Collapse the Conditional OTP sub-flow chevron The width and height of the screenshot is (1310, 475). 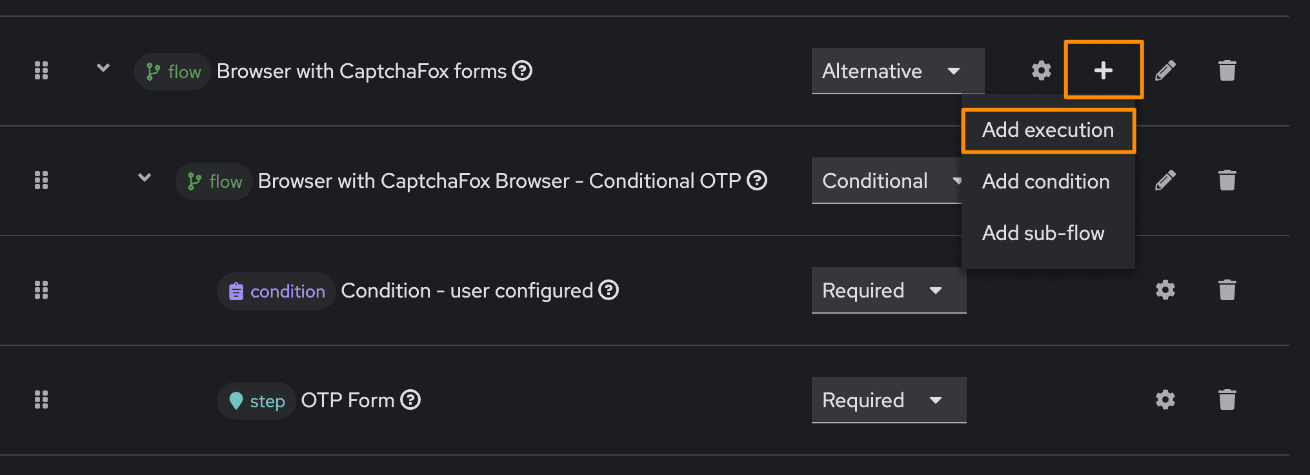click(145, 177)
